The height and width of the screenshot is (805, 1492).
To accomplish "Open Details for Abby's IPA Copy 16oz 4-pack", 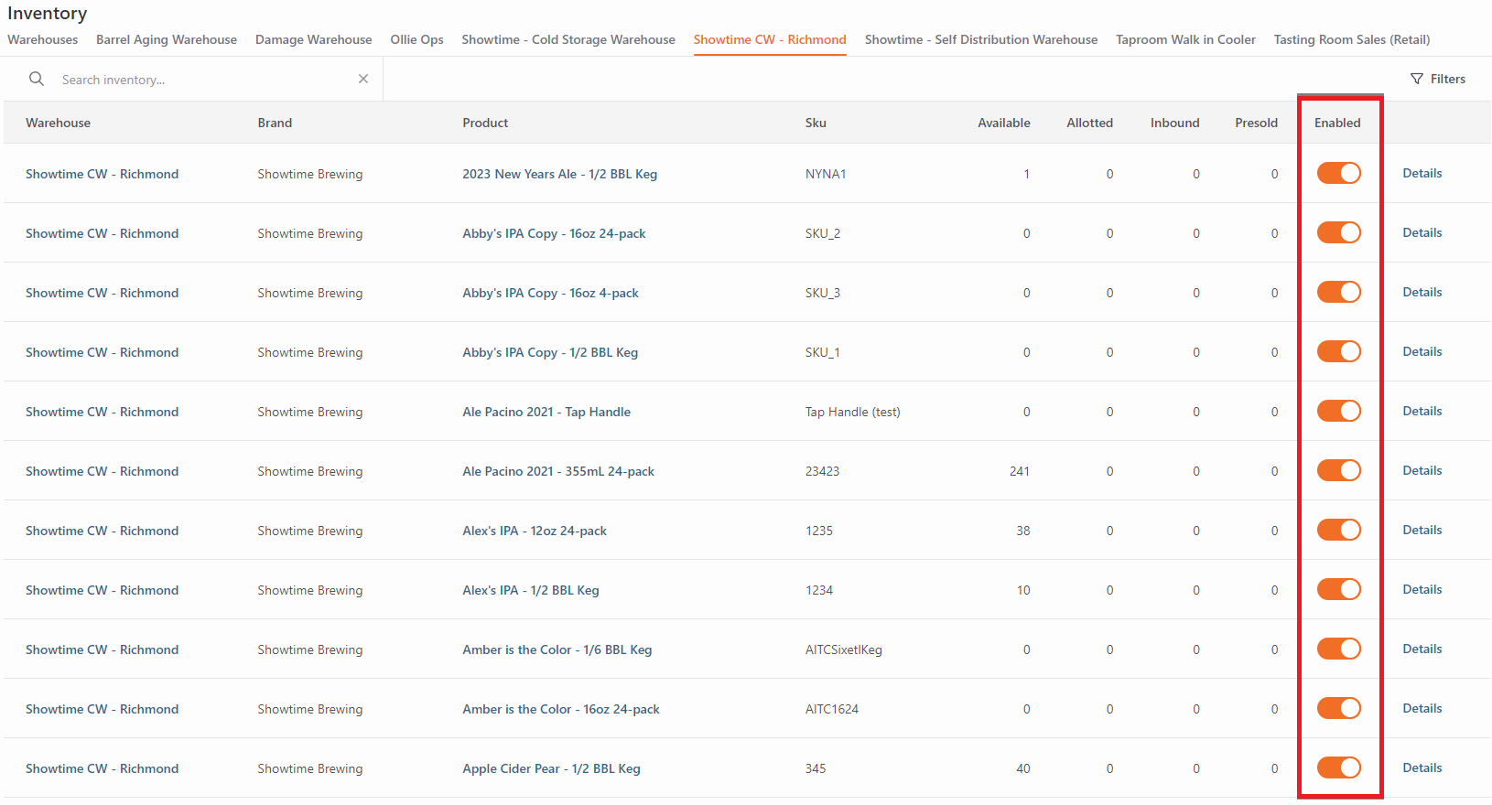I will point(1422,292).
